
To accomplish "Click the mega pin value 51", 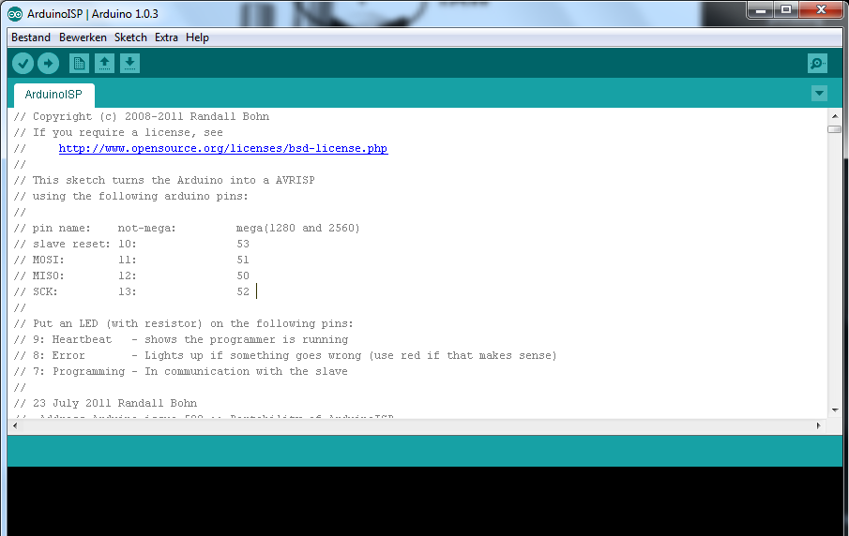I will pos(243,261).
